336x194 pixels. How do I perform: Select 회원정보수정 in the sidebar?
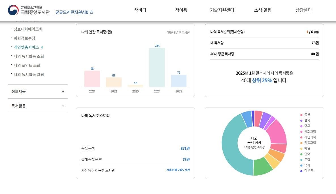pyautogui.click(x=24, y=39)
